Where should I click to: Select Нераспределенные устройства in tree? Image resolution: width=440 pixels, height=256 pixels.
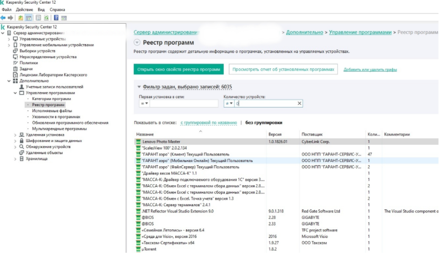click(x=48, y=57)
